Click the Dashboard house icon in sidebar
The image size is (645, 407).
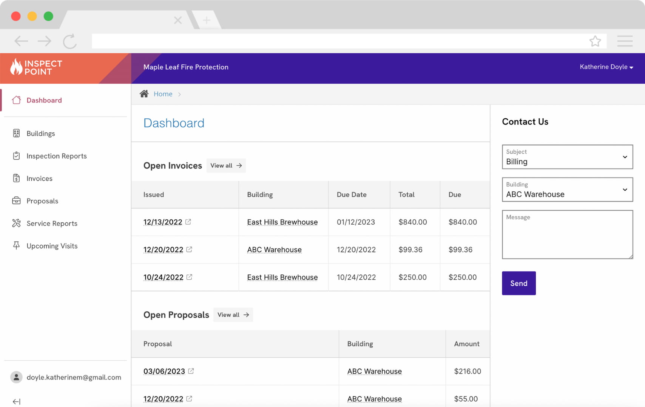pyautogui.click(x=16, y=100)
